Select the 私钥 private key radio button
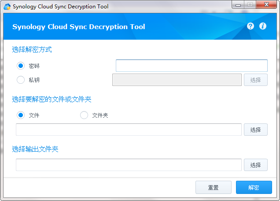The image size is (280, 201). tap(21, 80)
